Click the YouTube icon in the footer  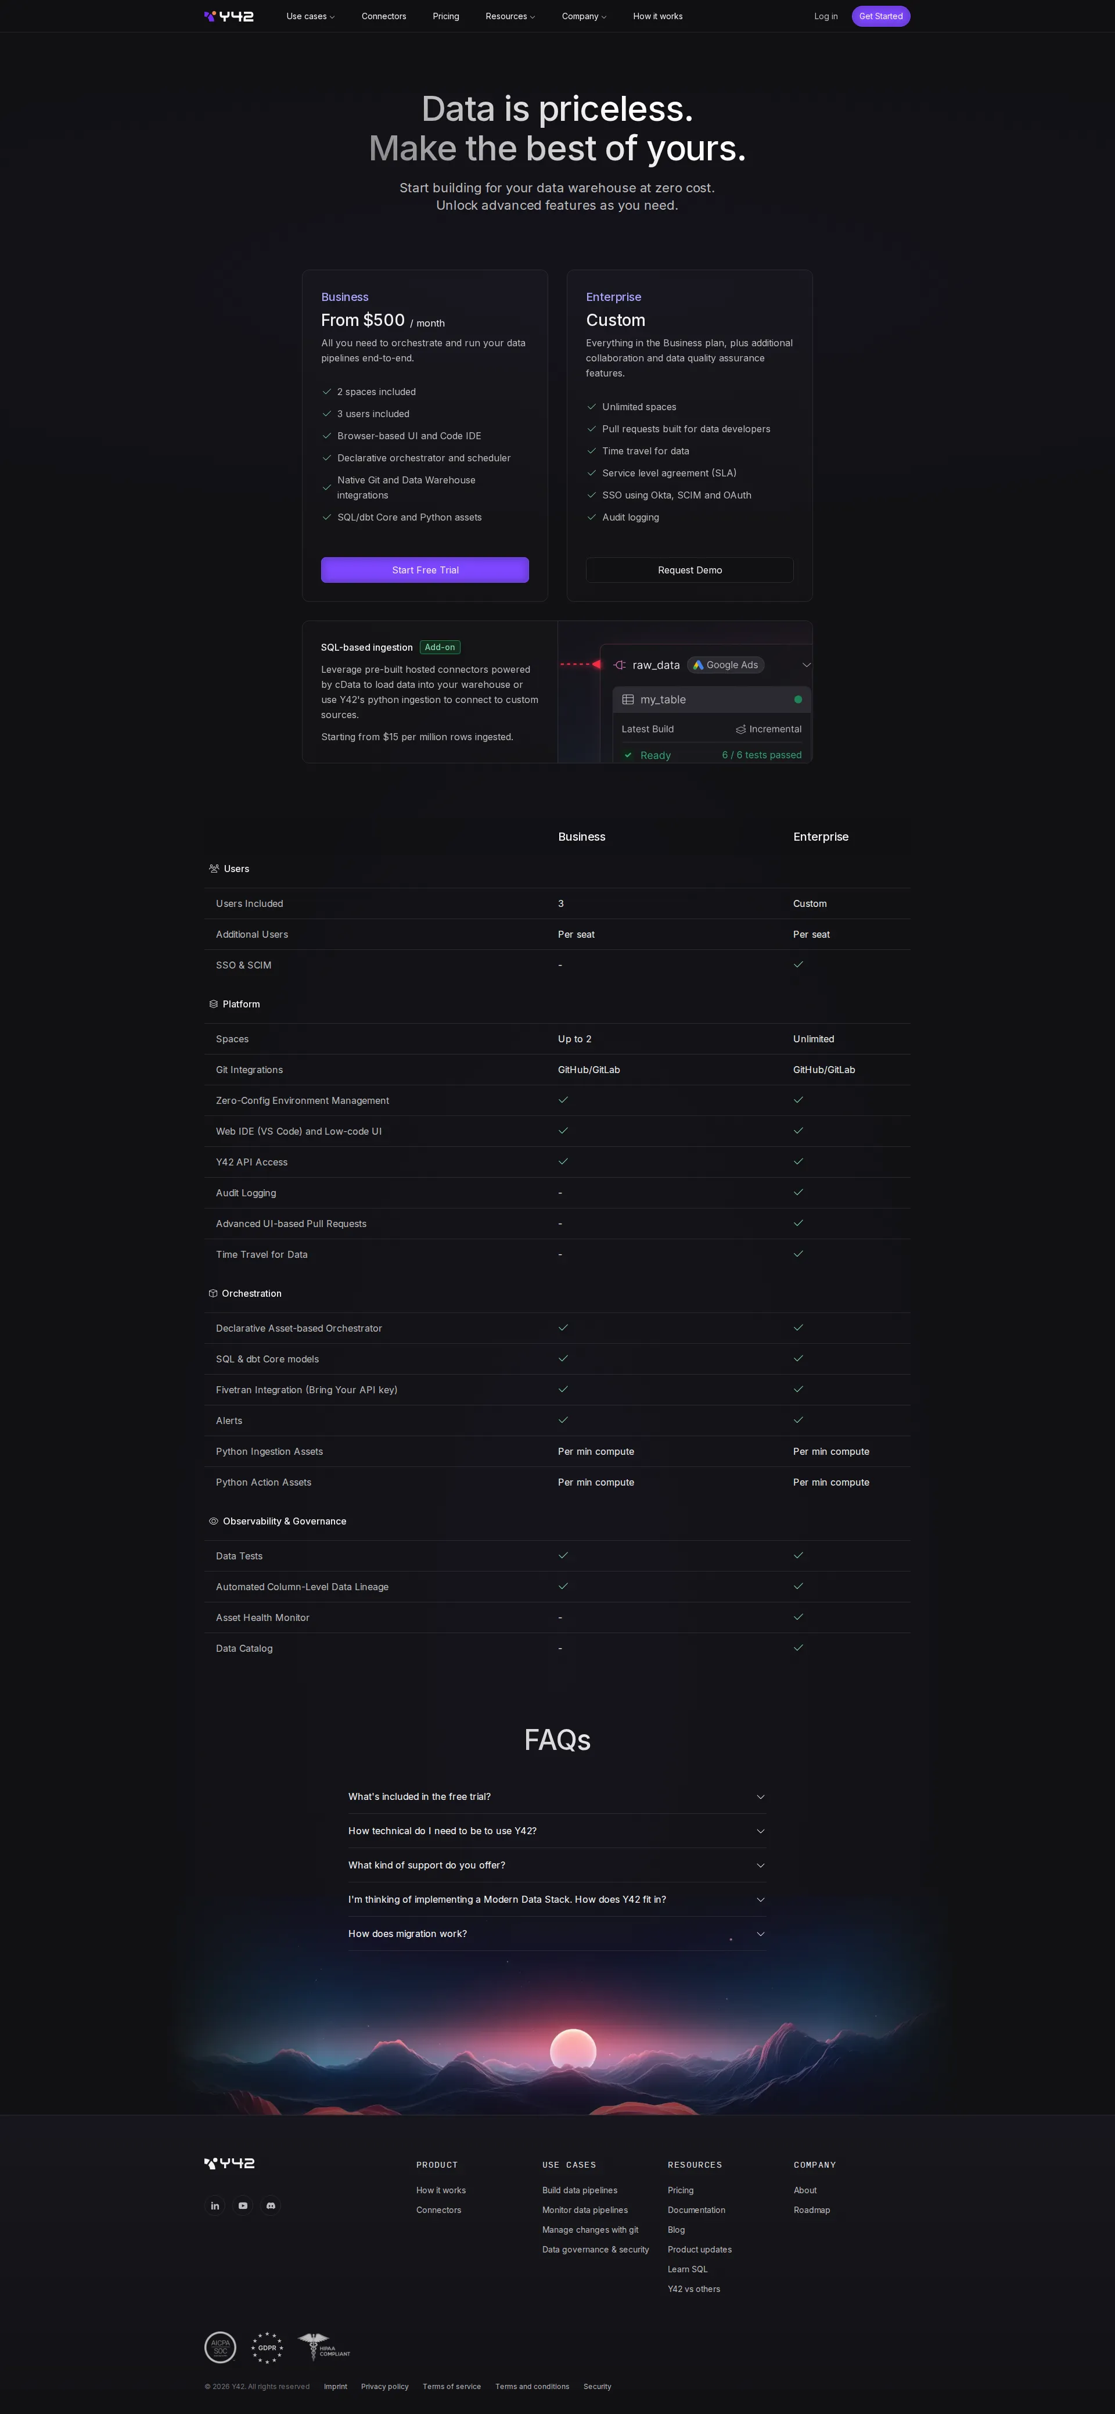pyautogui.click(x=243, y=2205)
